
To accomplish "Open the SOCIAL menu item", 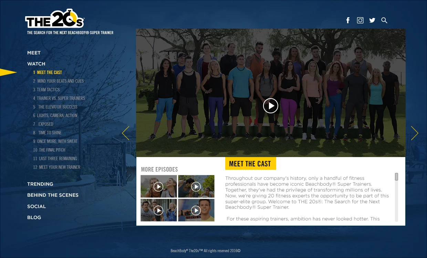I will (x=37, y=206).
